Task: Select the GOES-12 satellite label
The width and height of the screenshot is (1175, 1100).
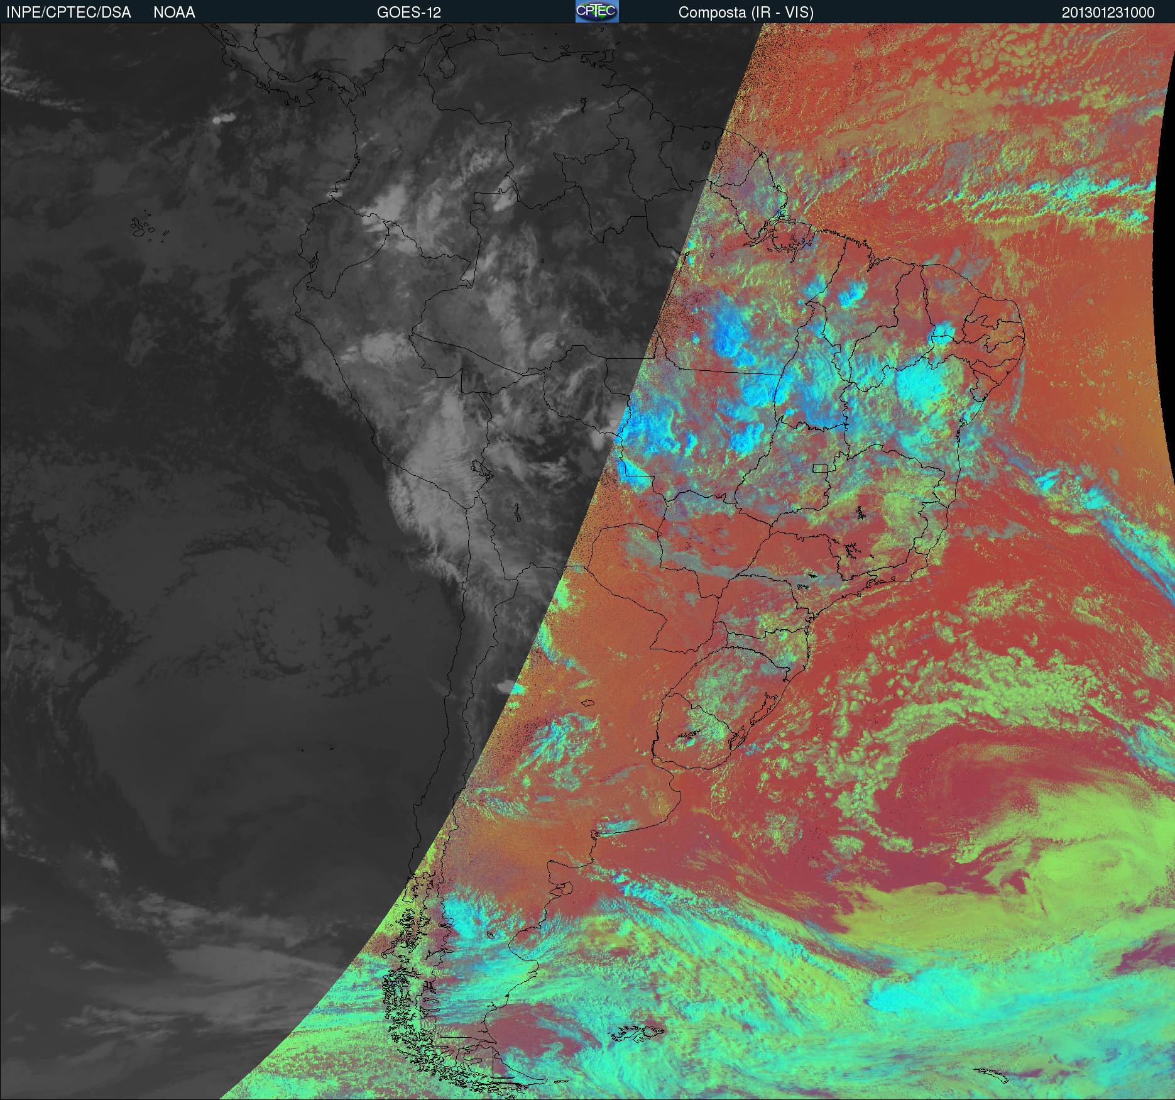Action: click(x=408, y=13)
